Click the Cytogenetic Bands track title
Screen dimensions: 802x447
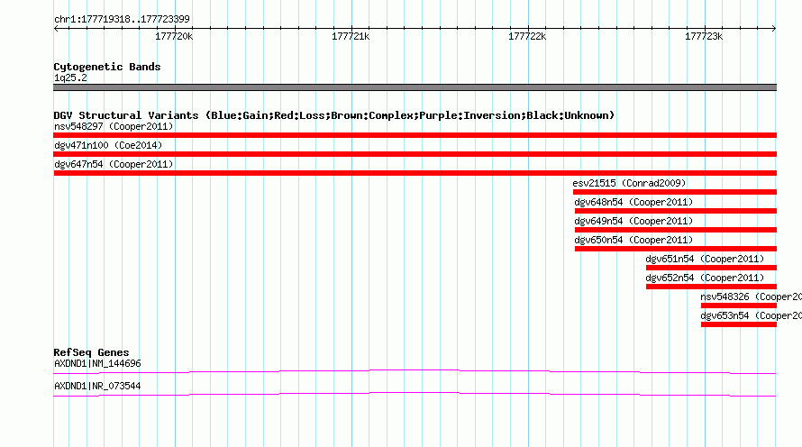[x=107, y=67]
